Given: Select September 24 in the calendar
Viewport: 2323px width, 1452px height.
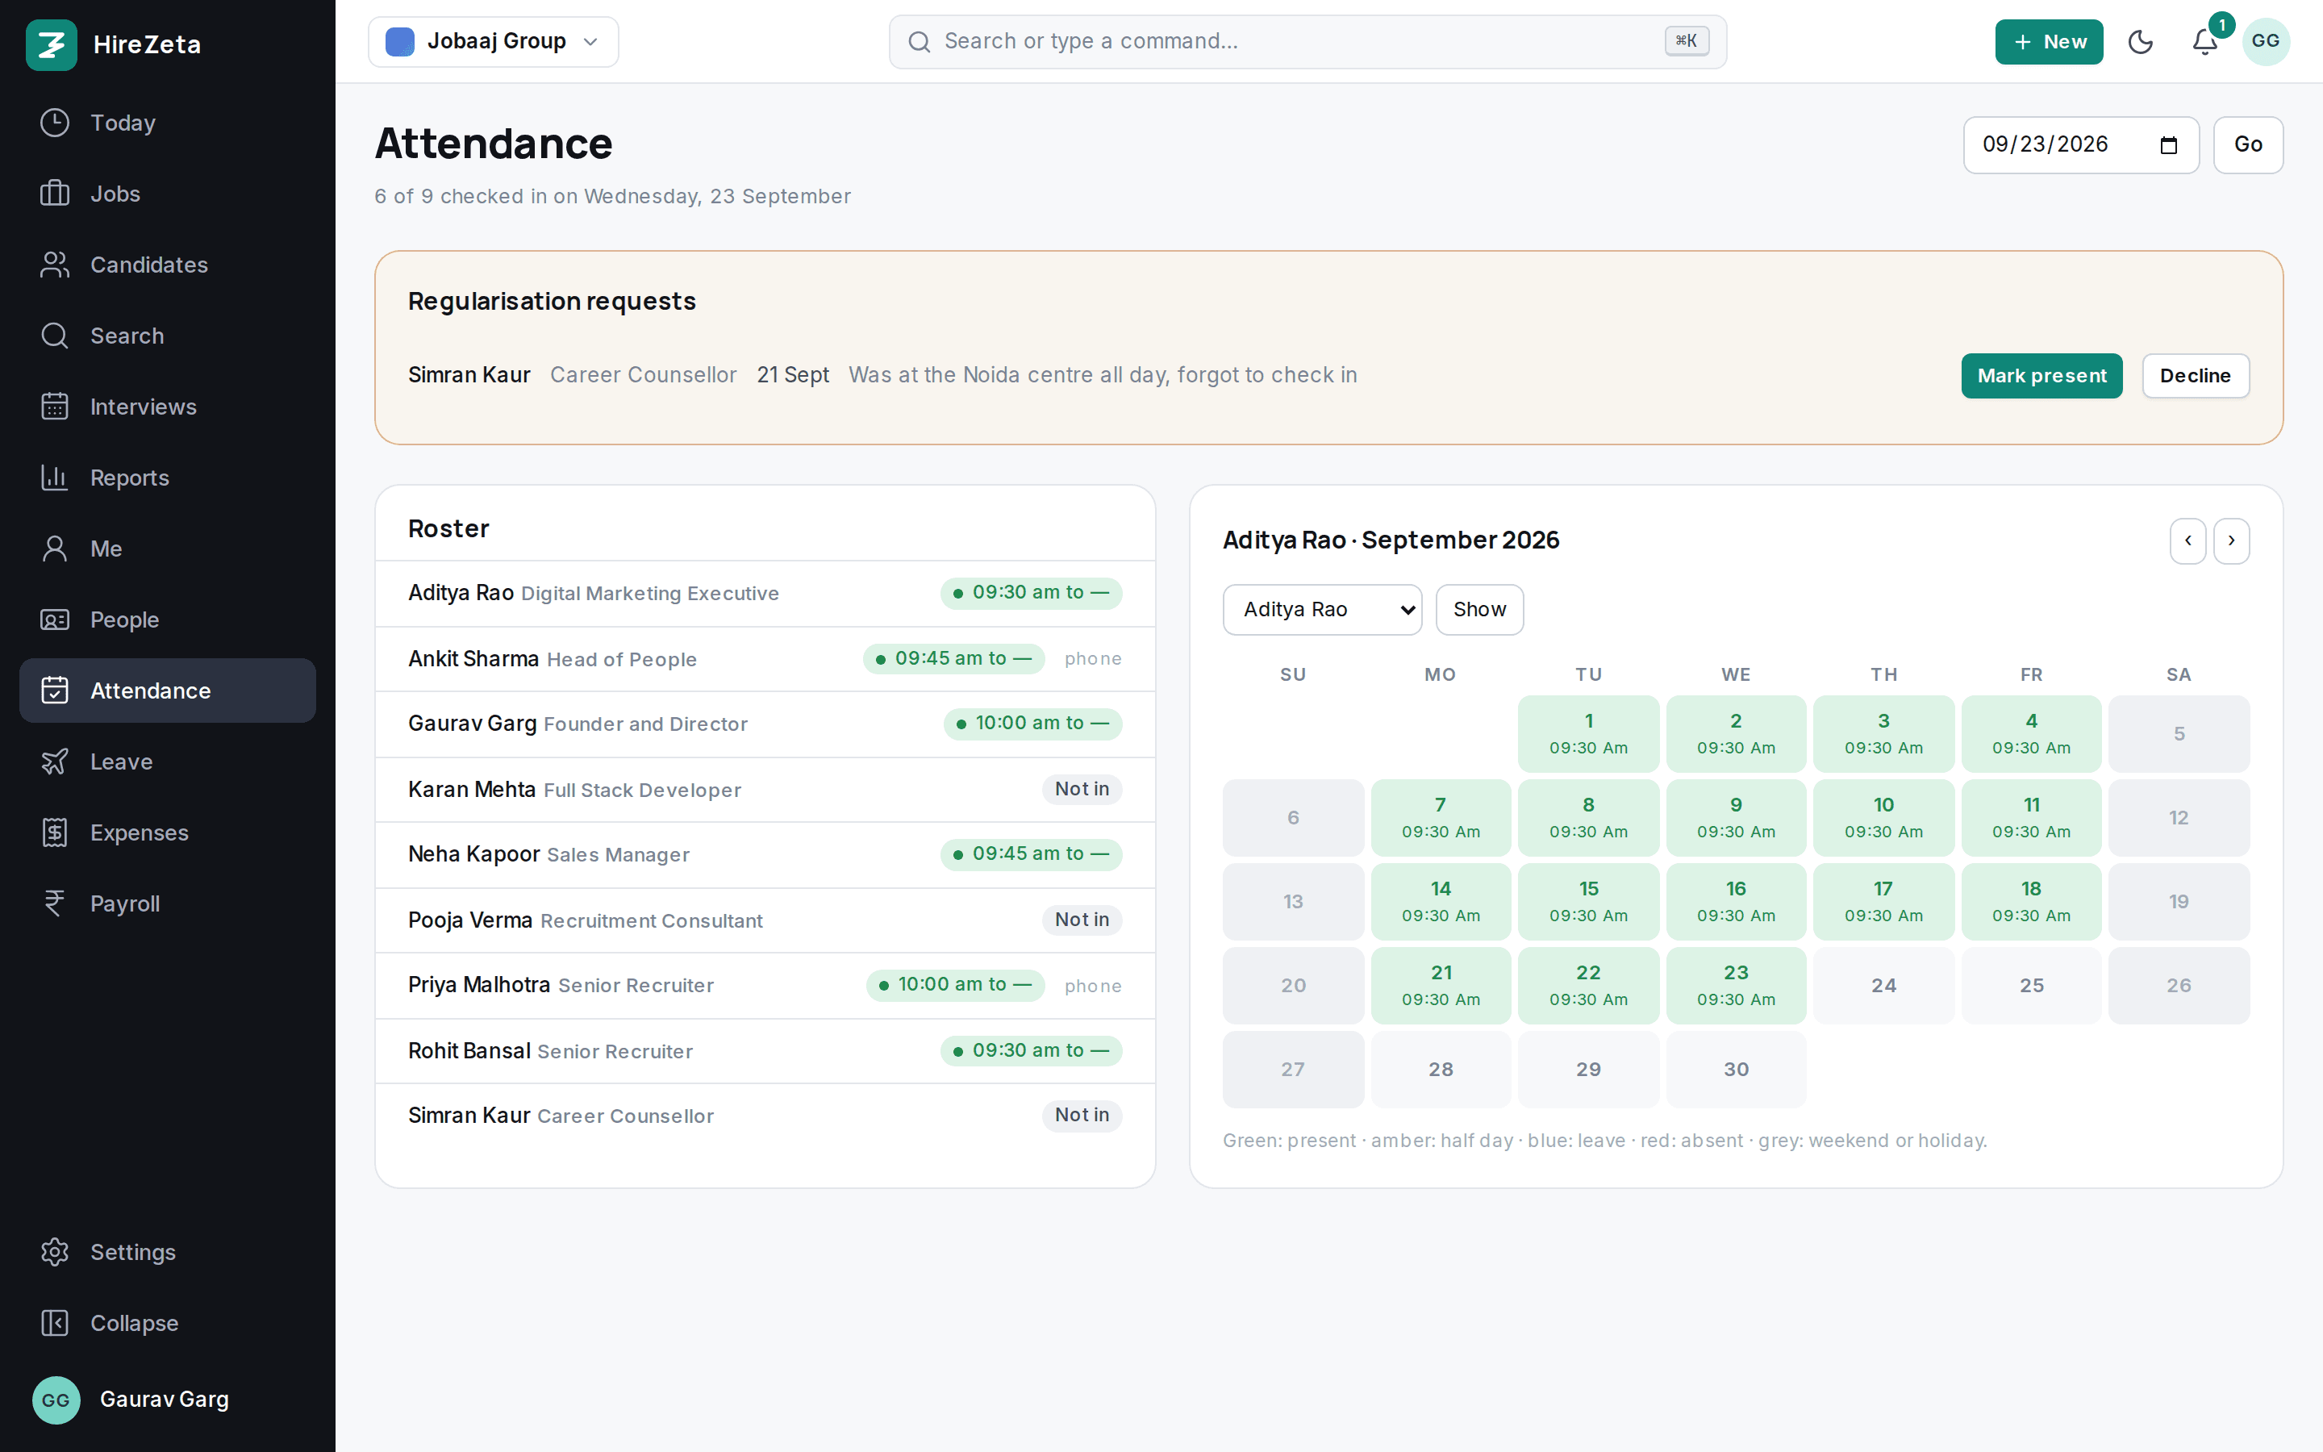Looking at the screenshot, I should (1883, 985).
